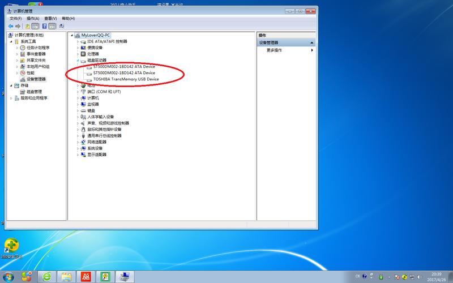Click the Back arrow in the toolbar
Image resolution: width=453 pixels, height=283 pixels.
11,26
